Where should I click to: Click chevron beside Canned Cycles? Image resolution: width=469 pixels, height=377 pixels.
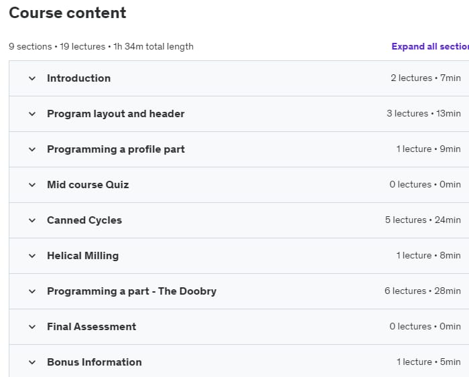point(32,220)
